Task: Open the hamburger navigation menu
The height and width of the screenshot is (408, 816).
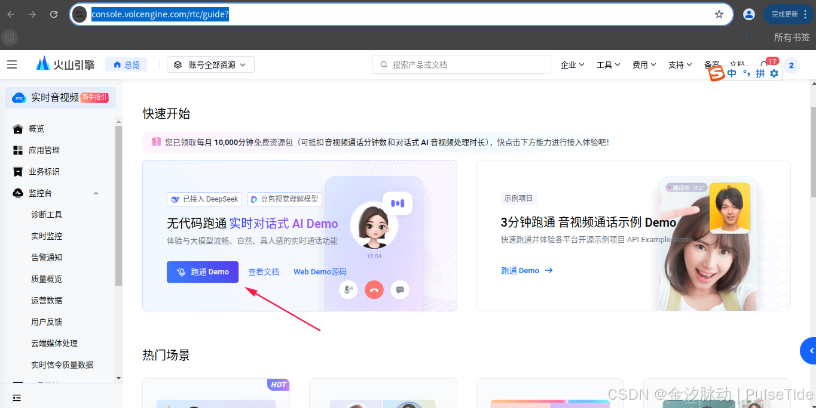Action: 12,64
